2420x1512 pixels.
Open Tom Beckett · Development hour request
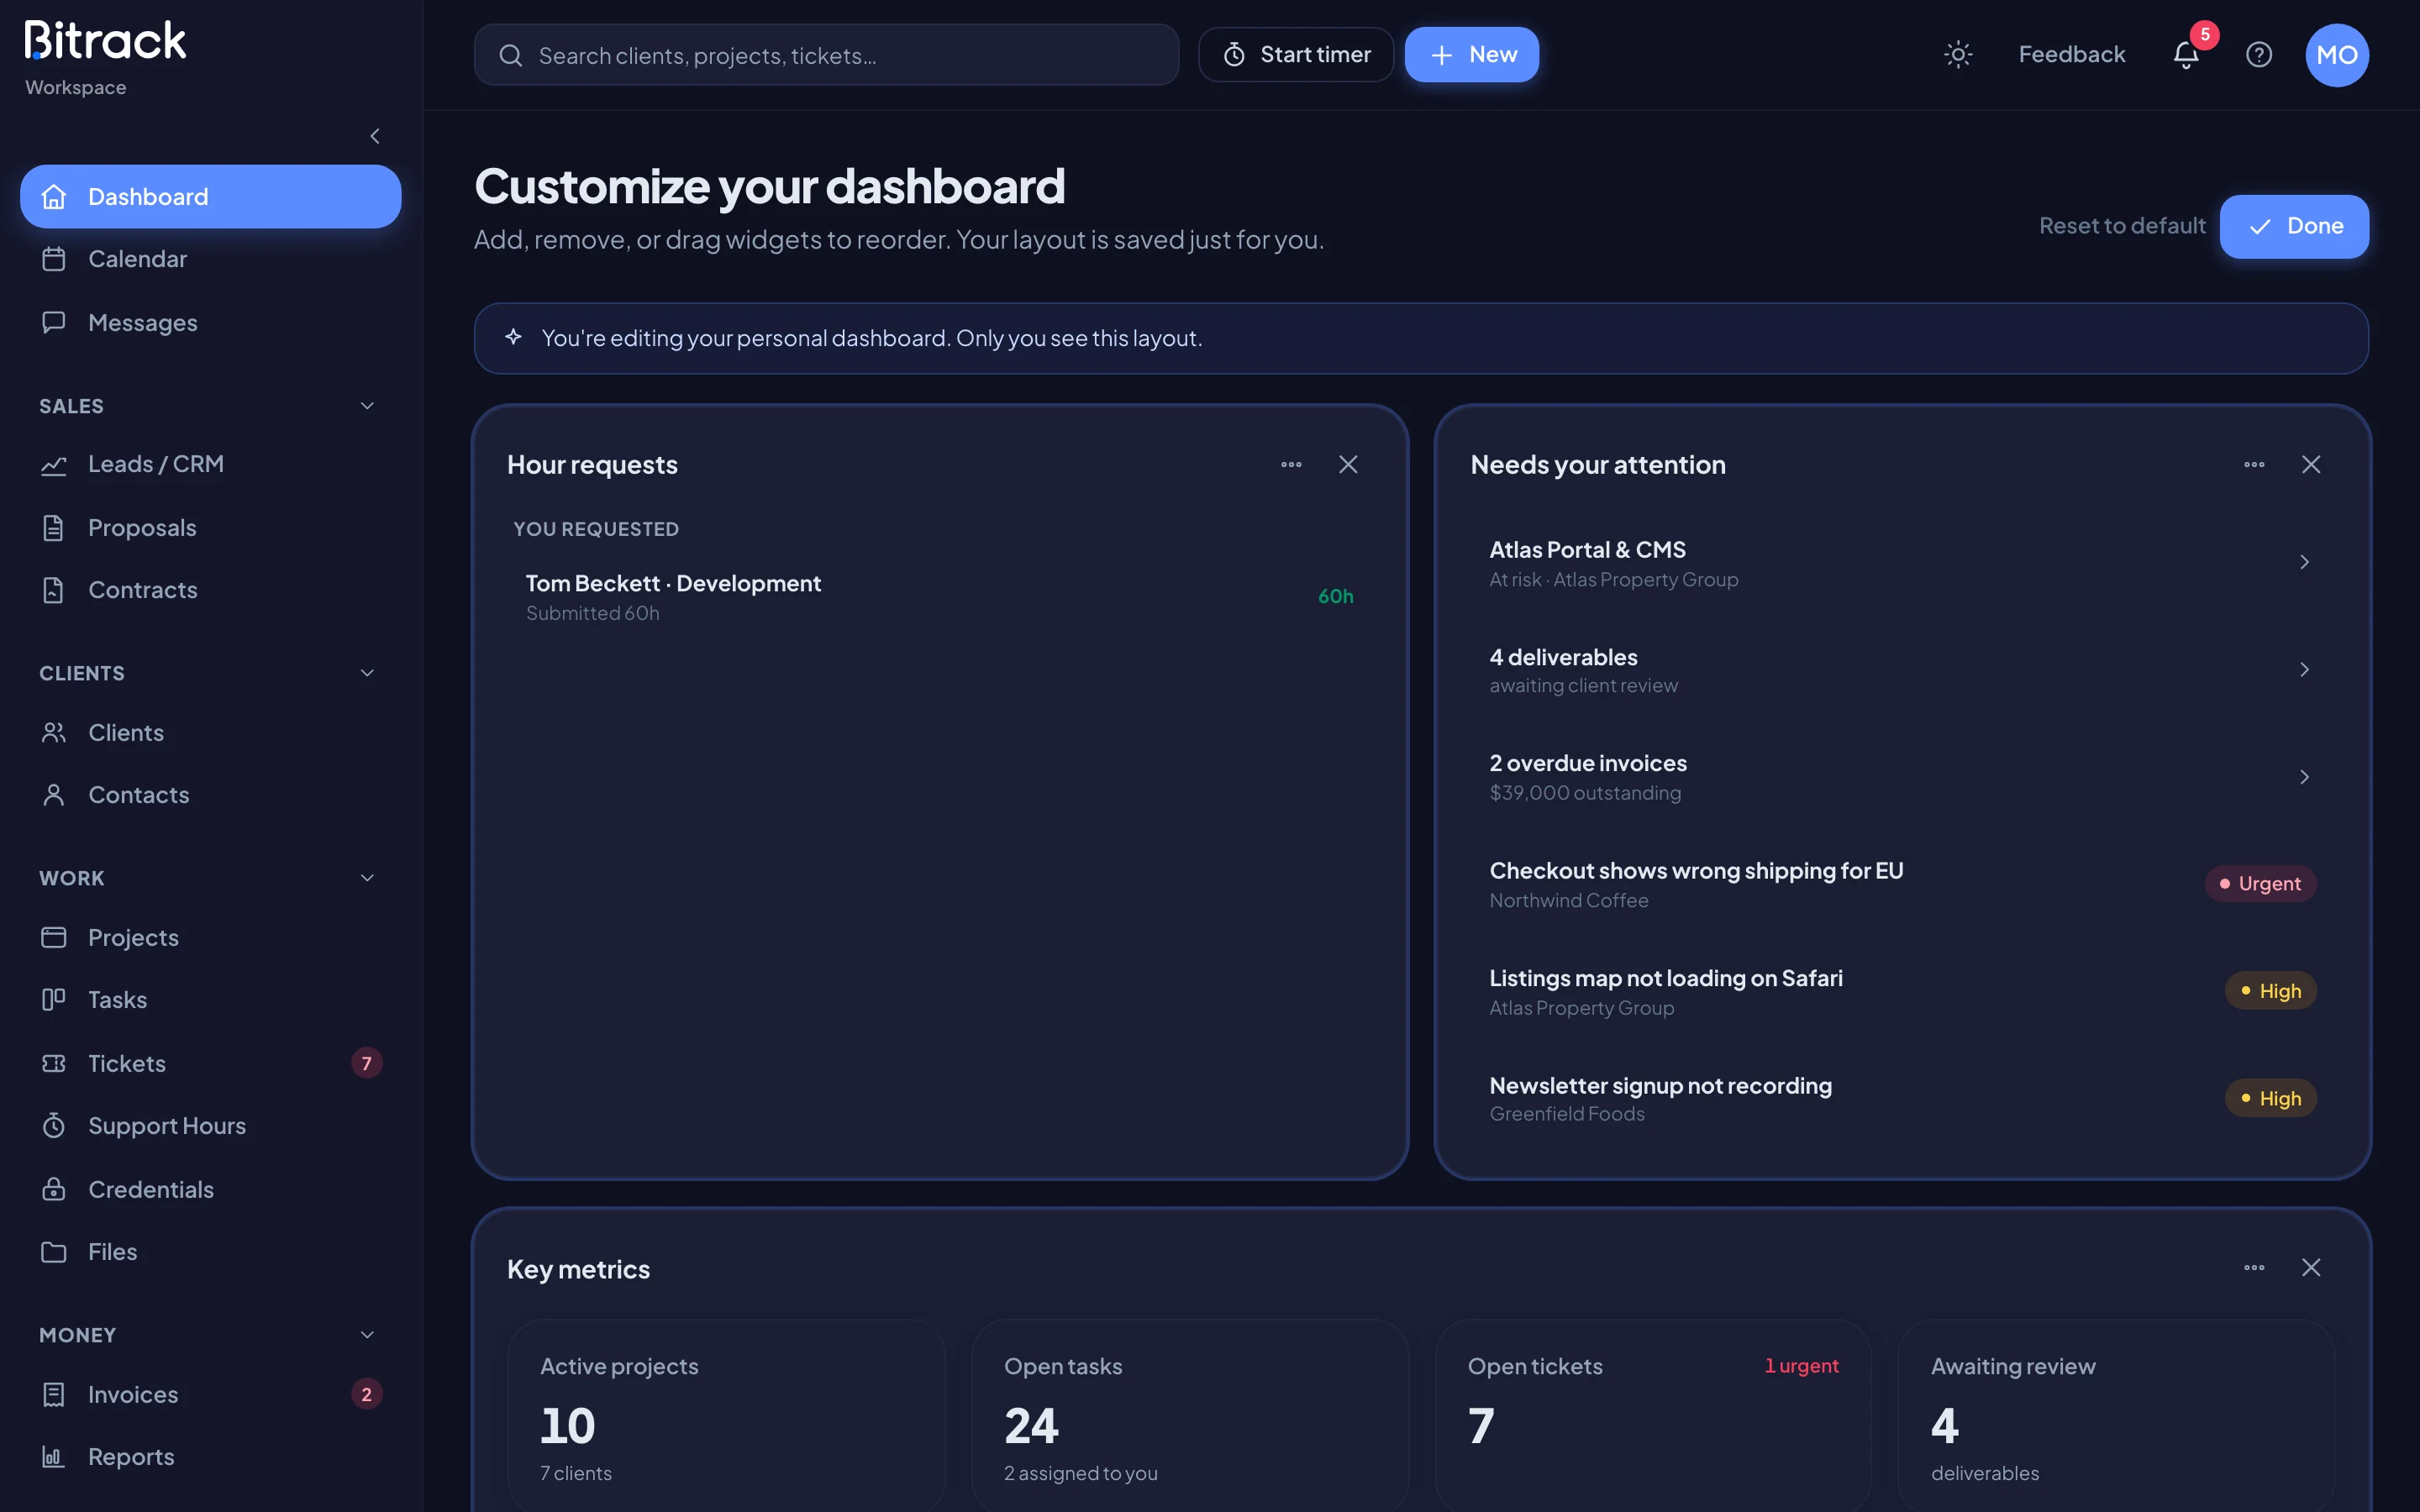tap(939, 597)
